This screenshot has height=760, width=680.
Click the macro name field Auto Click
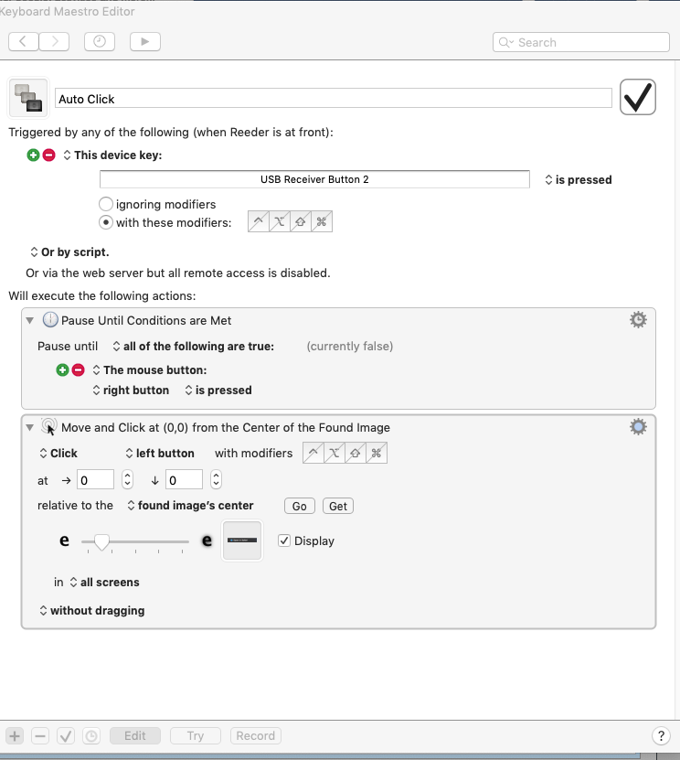333,99
